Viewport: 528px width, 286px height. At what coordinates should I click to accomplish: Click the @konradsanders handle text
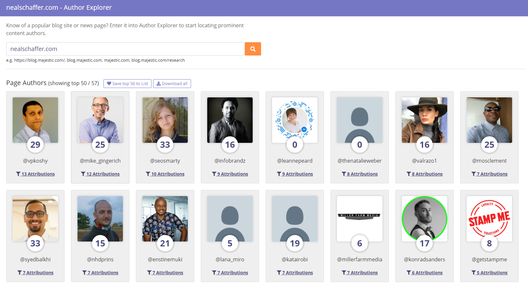tap(425, 259)
